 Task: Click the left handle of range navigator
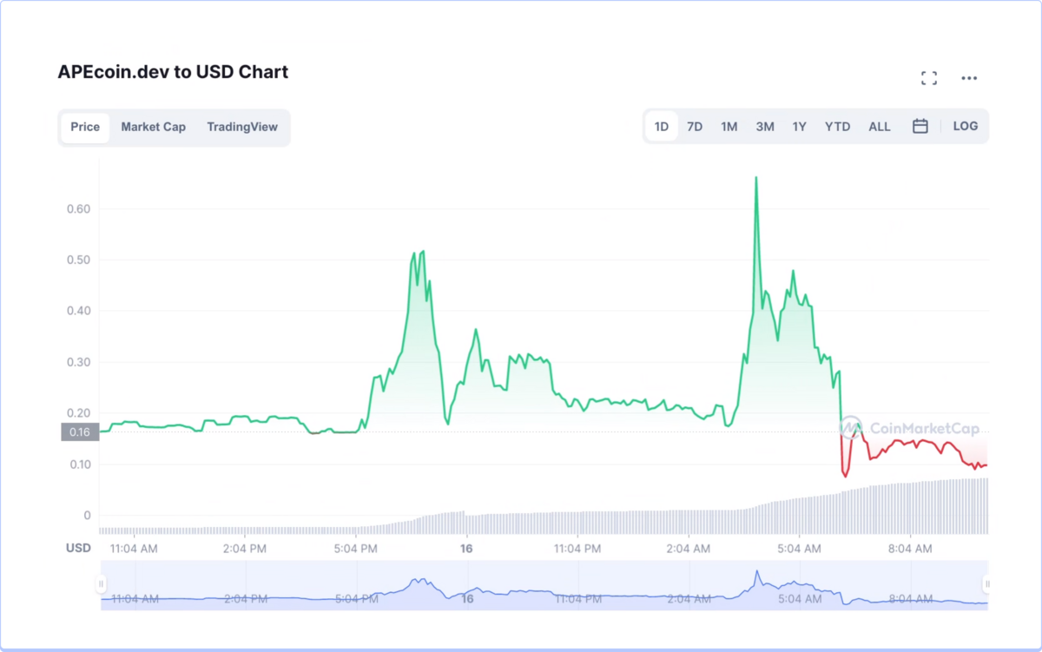(102, 584)
